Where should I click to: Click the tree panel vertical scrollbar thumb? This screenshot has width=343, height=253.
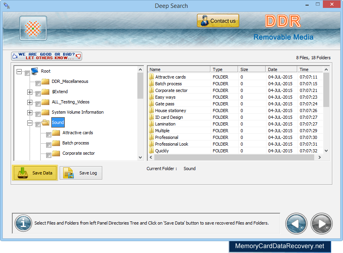click(141, 86)
